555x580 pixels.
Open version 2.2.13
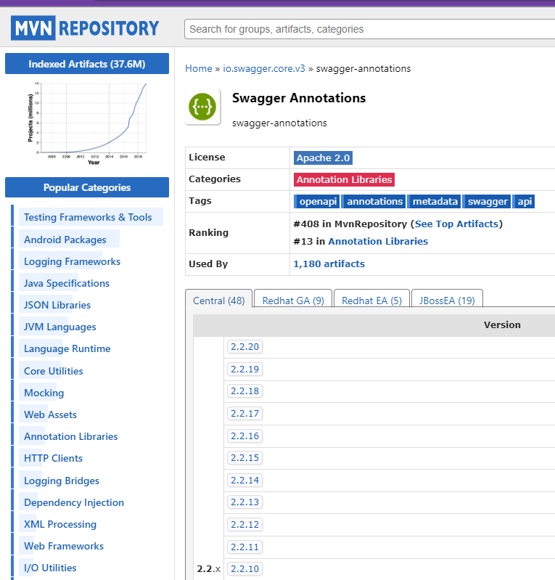point(244,502)
